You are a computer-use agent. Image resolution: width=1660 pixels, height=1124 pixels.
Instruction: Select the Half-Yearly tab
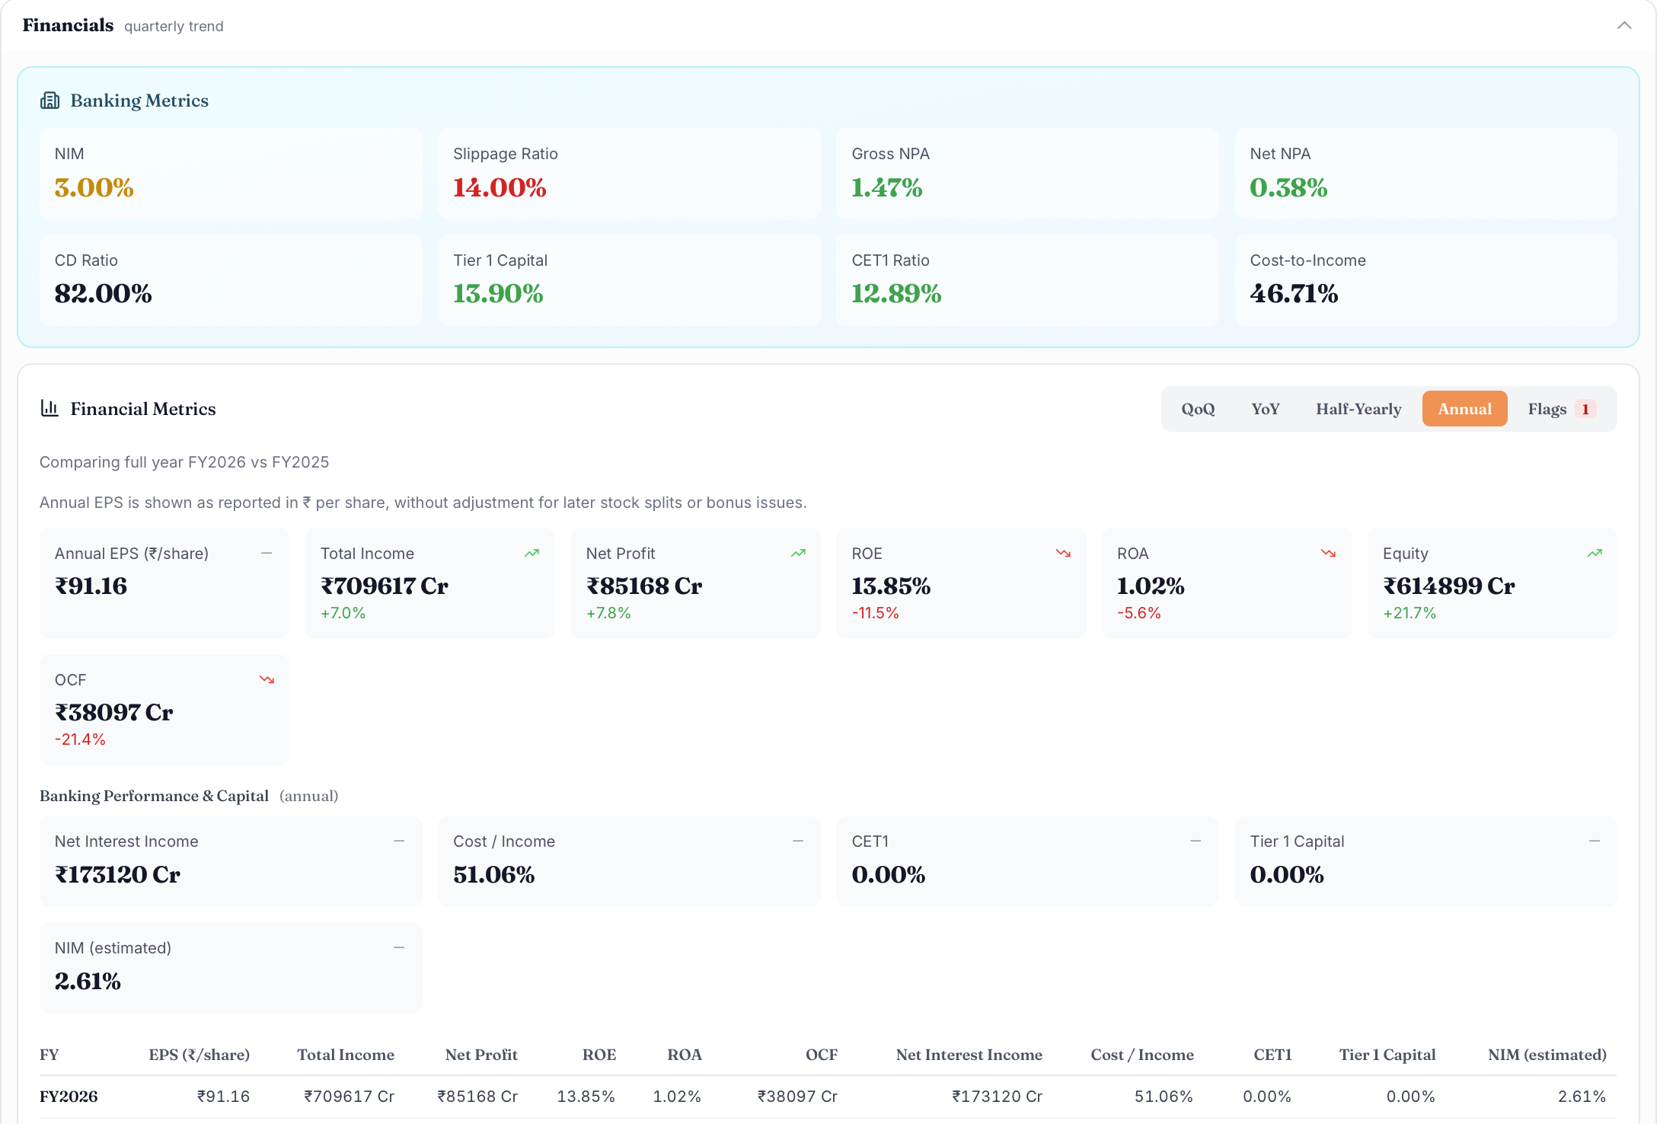[x=1358, y=409]
